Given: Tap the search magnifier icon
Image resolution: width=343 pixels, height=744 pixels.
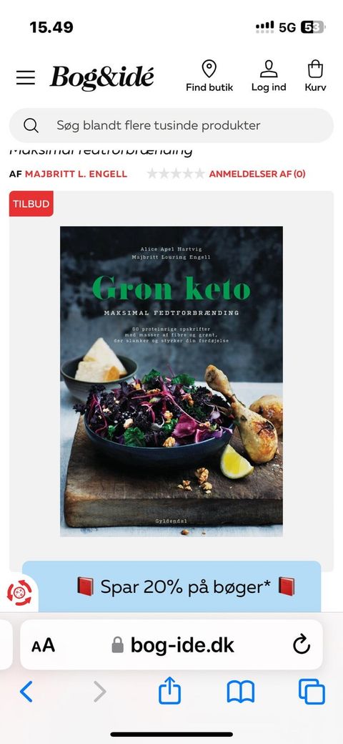Looking at the screenshot, I should click(x=31, y=125).
